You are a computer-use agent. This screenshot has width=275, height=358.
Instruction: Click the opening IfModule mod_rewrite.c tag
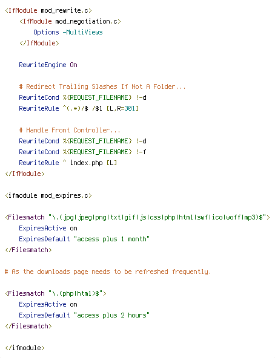click(48, 10)
